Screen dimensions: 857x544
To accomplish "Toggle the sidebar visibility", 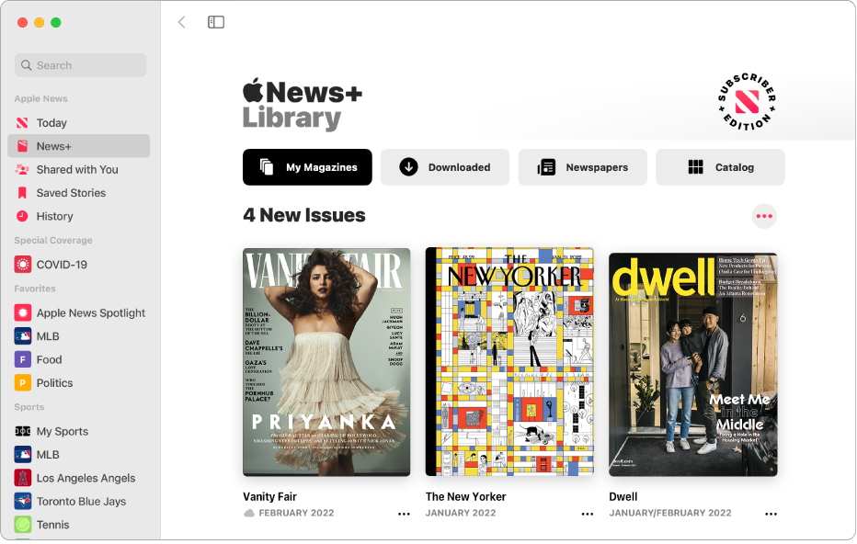I will click(x=215, y=21).
